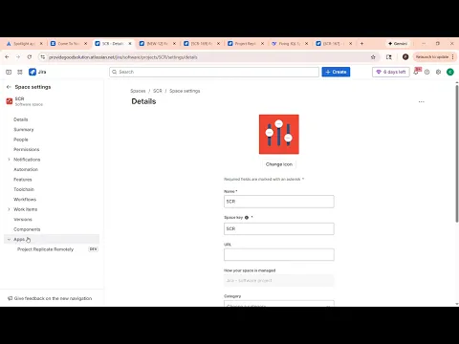Image resolution: width=459 pixels, height=344 pixels.
Task: Switch to the Project Repl... tab
Action: 245,43
